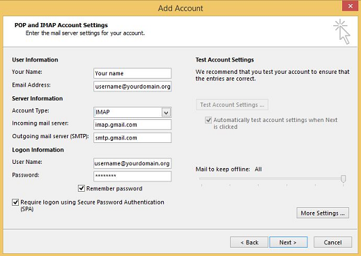Image resolution: width=361 pixels, height=256 pixels.
Task: Open the Account Type dropdown arrow
Action: click(166, 112)
